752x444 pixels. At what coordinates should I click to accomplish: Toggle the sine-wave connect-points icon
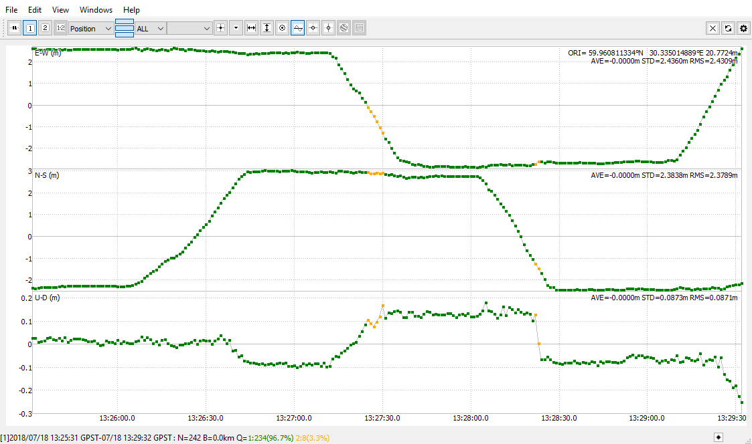pos(297,28)
